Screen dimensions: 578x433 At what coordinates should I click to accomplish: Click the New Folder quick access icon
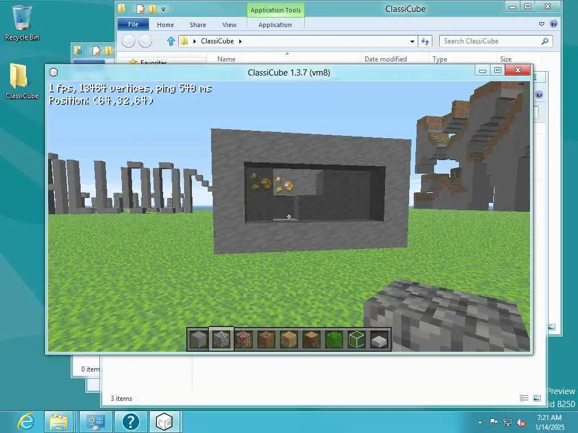[152, 9]
